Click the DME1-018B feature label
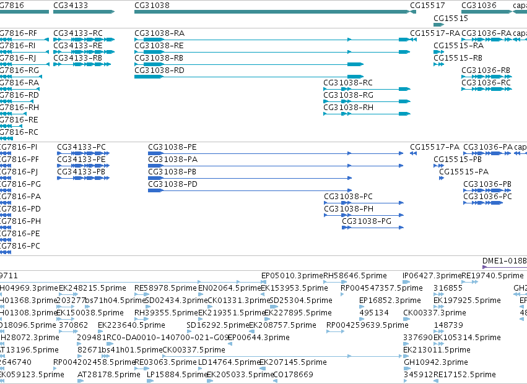 pos(505,261)
